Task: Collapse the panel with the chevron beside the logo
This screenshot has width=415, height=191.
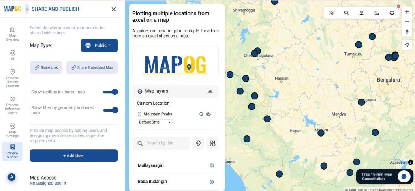Action: 27,9
